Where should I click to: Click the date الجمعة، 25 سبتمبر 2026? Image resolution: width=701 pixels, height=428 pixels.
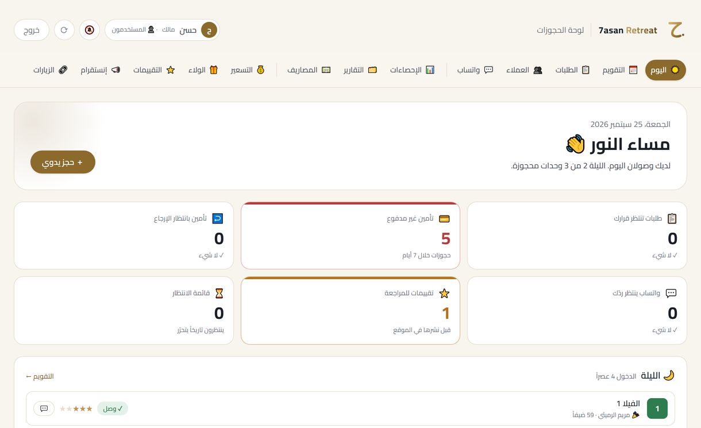[630, 124]
